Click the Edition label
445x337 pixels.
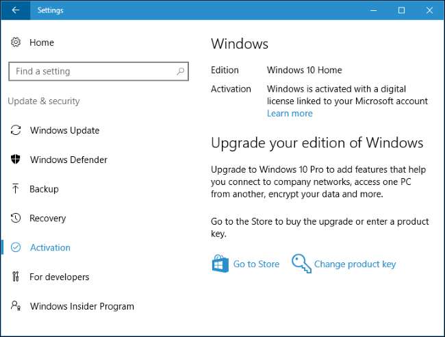click(x=225, y=70)
